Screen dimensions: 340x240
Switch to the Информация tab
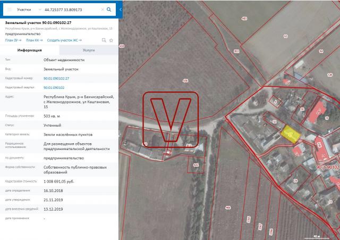click(x=30, y=50)
